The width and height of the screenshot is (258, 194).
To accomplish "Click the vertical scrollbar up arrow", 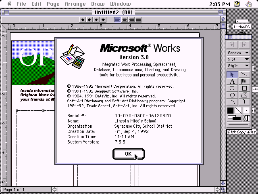I will click(223, 19).
